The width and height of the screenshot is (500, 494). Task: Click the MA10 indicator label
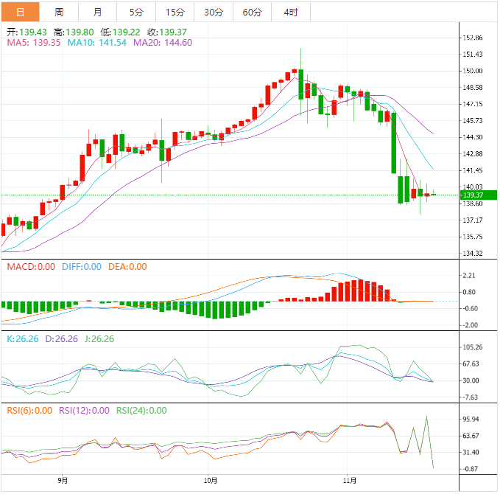point(97,44)
